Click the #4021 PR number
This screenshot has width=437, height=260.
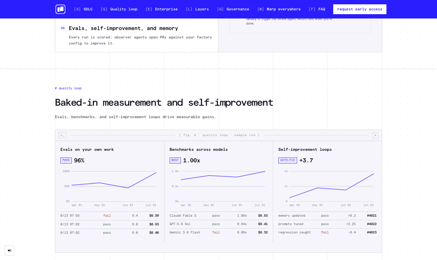[372, 216]
